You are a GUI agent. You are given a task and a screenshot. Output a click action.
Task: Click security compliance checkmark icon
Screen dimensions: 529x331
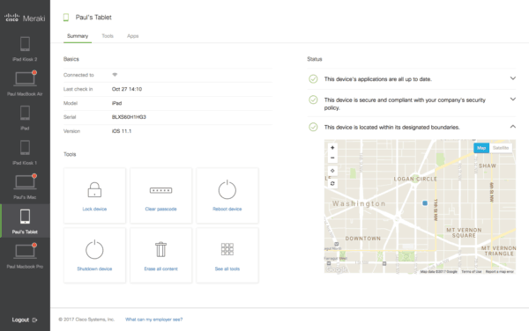click(313, 100)
